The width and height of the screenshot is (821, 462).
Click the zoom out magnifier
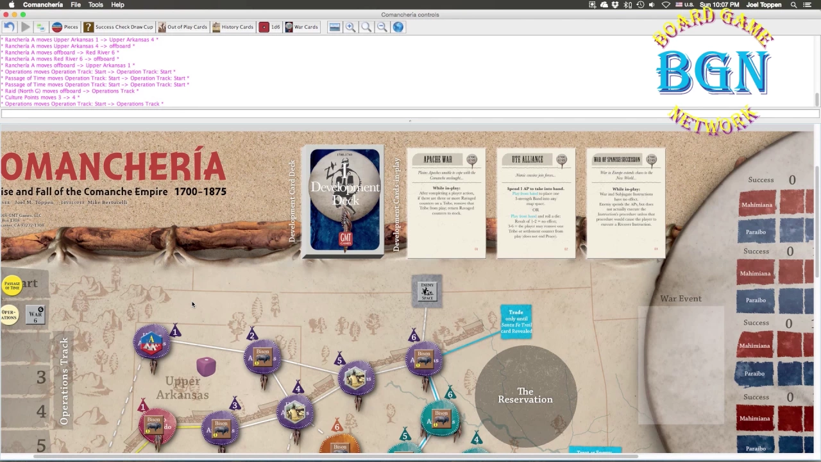click(382, 27)
